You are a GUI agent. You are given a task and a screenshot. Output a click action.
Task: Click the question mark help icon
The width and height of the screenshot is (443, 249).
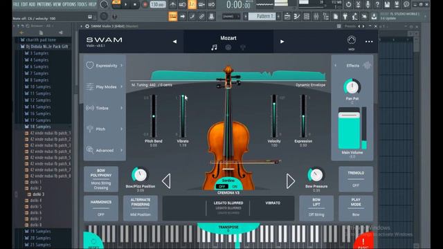click(x=377, y=4)
